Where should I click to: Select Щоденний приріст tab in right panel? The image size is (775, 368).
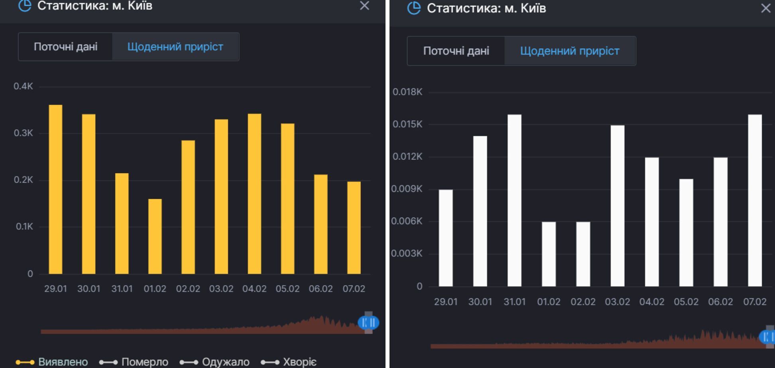click(x=569, y=51)
